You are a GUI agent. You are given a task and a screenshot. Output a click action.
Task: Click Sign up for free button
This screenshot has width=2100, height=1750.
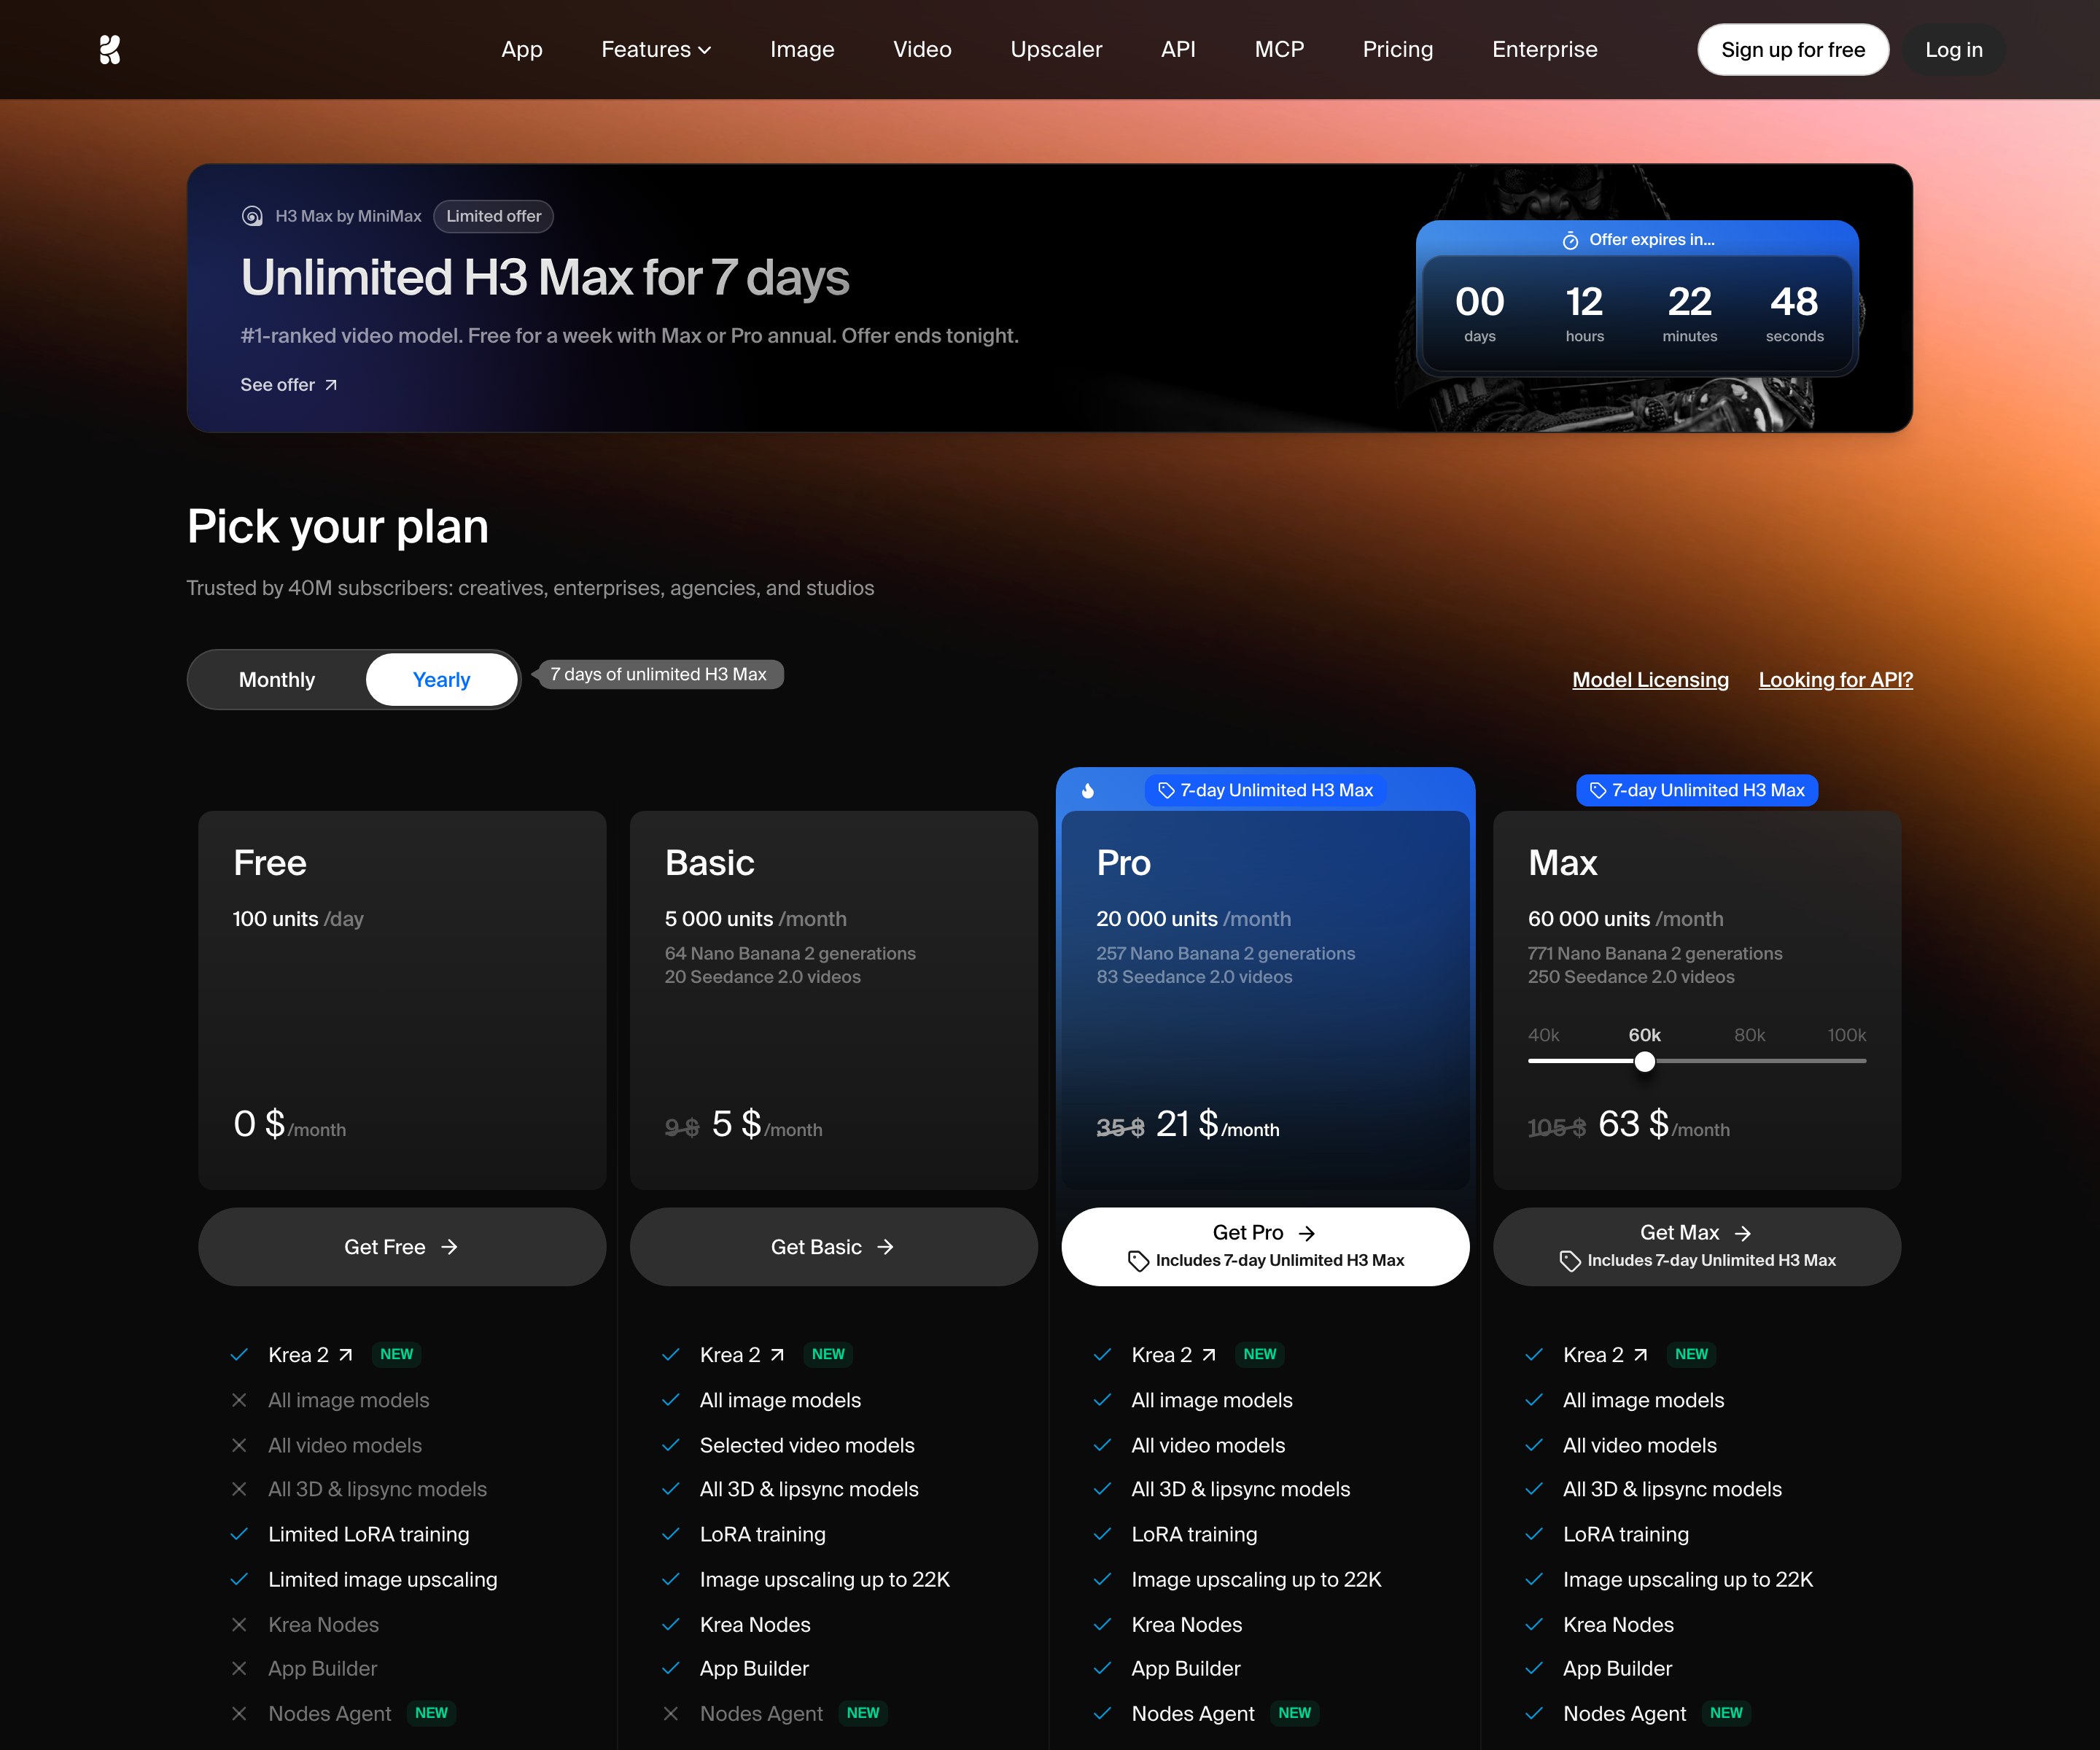point(1793,50)
